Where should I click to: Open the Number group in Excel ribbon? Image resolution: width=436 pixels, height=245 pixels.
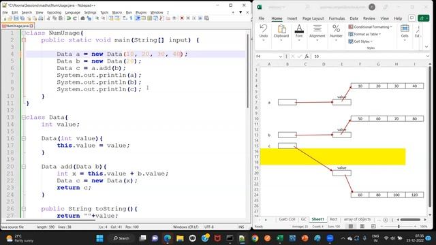[x=336, y=33]
